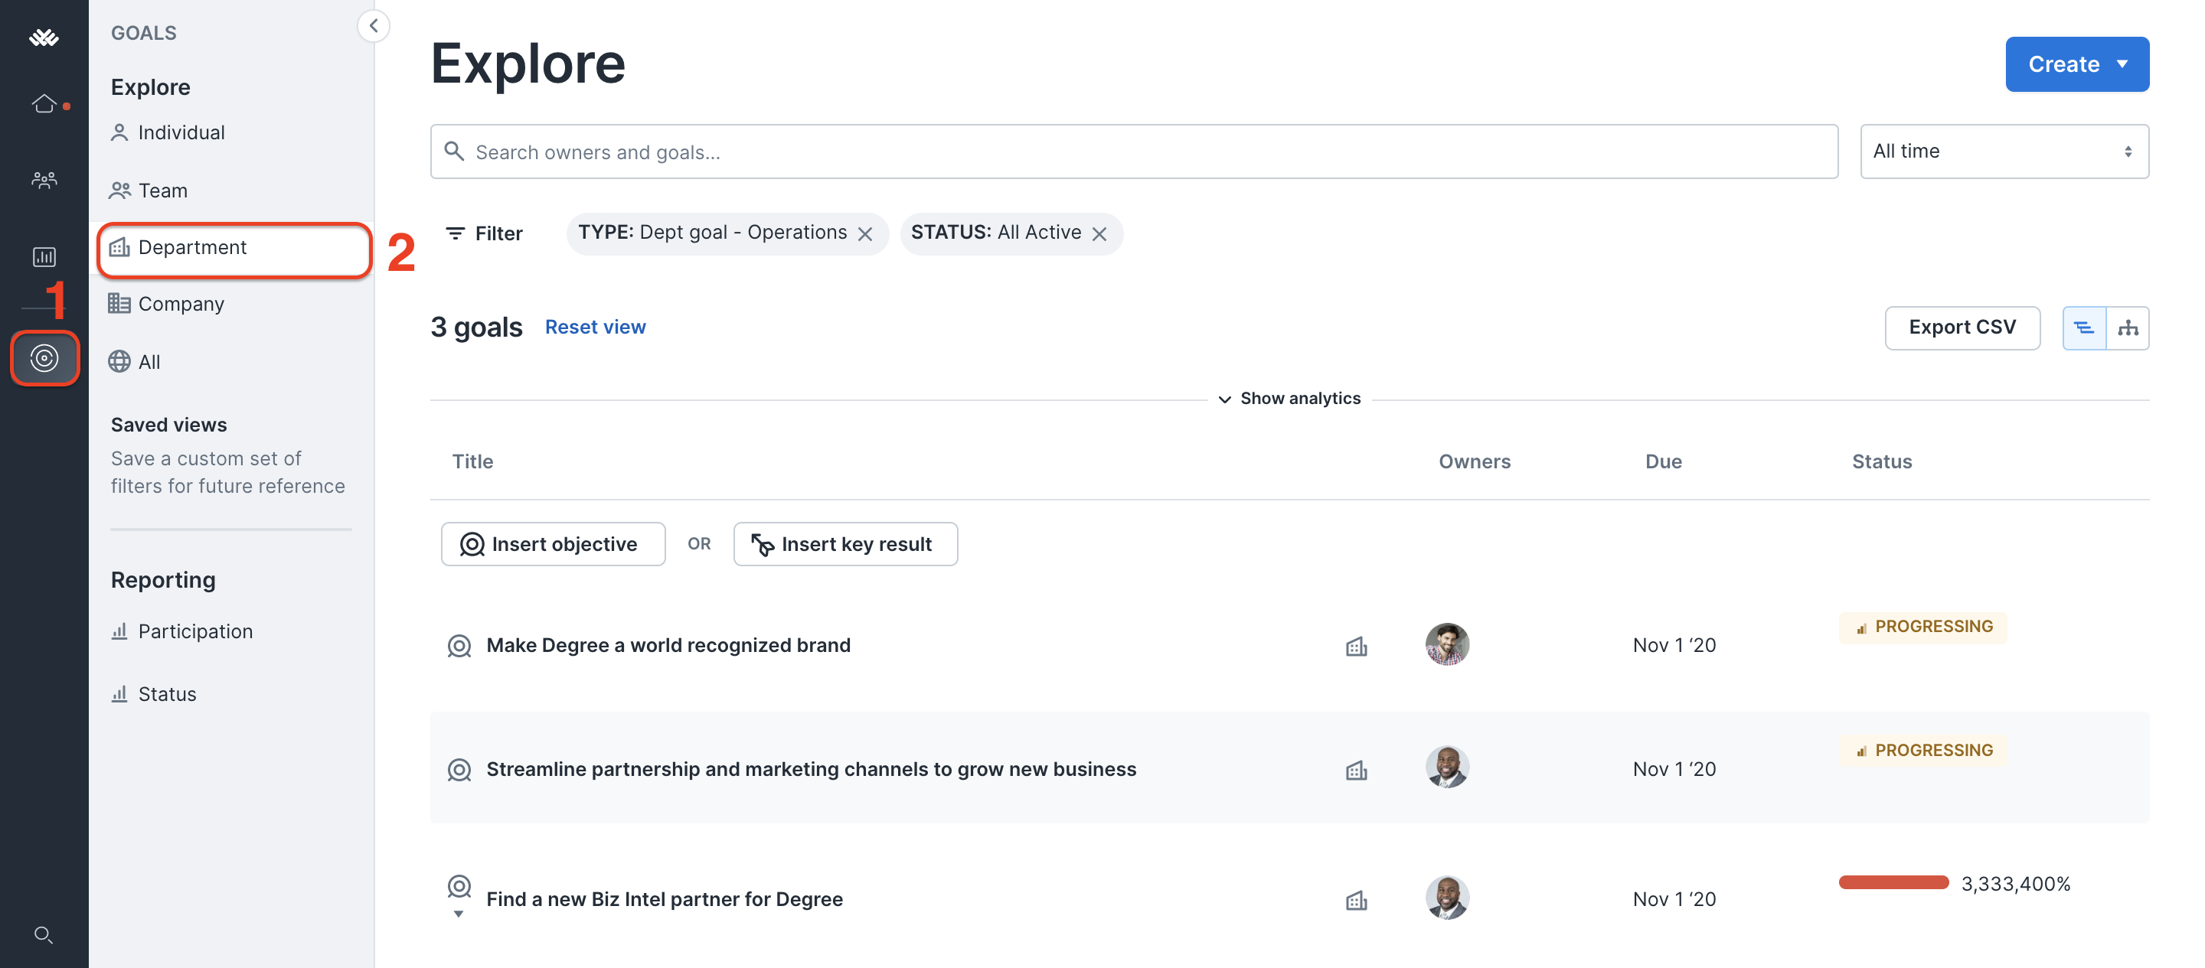Open the Home icon in left rail
The height and width of the screenshot is (968, 2205).
(44, 103)
